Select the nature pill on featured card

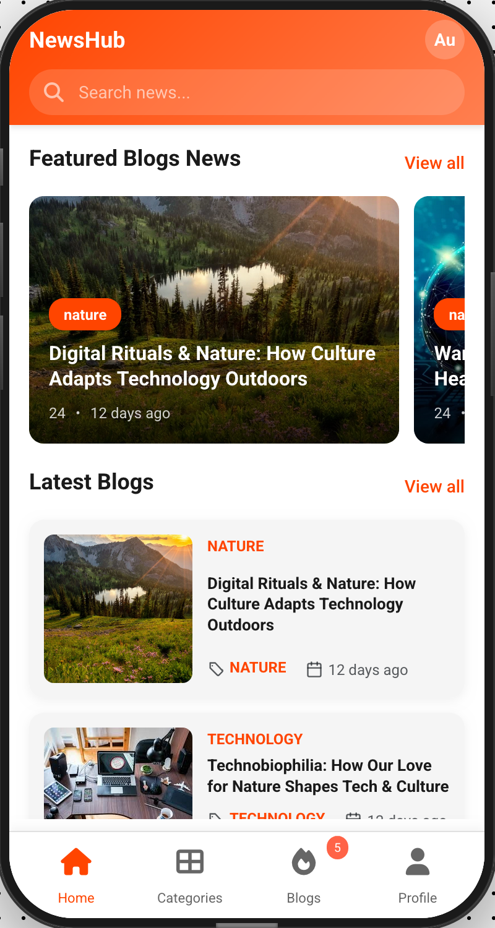[x=85, y=315]
